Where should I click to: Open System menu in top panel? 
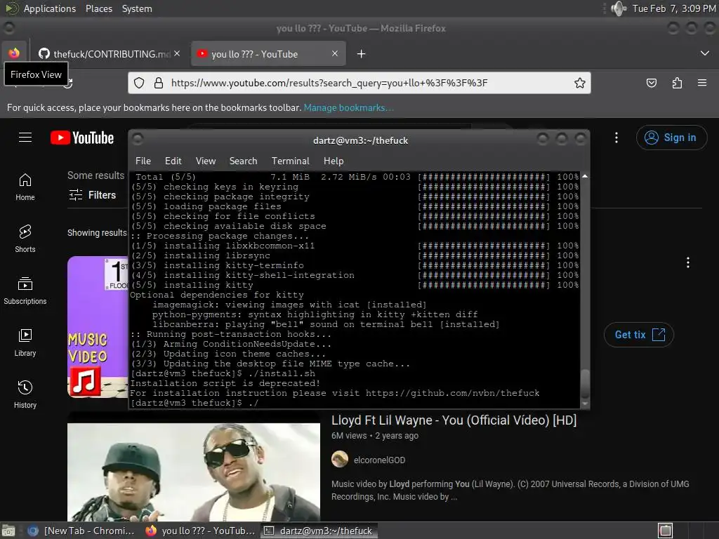137,8
